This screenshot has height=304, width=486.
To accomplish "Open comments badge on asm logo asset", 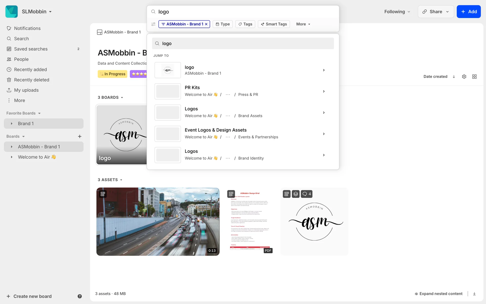I will [307, 194].
